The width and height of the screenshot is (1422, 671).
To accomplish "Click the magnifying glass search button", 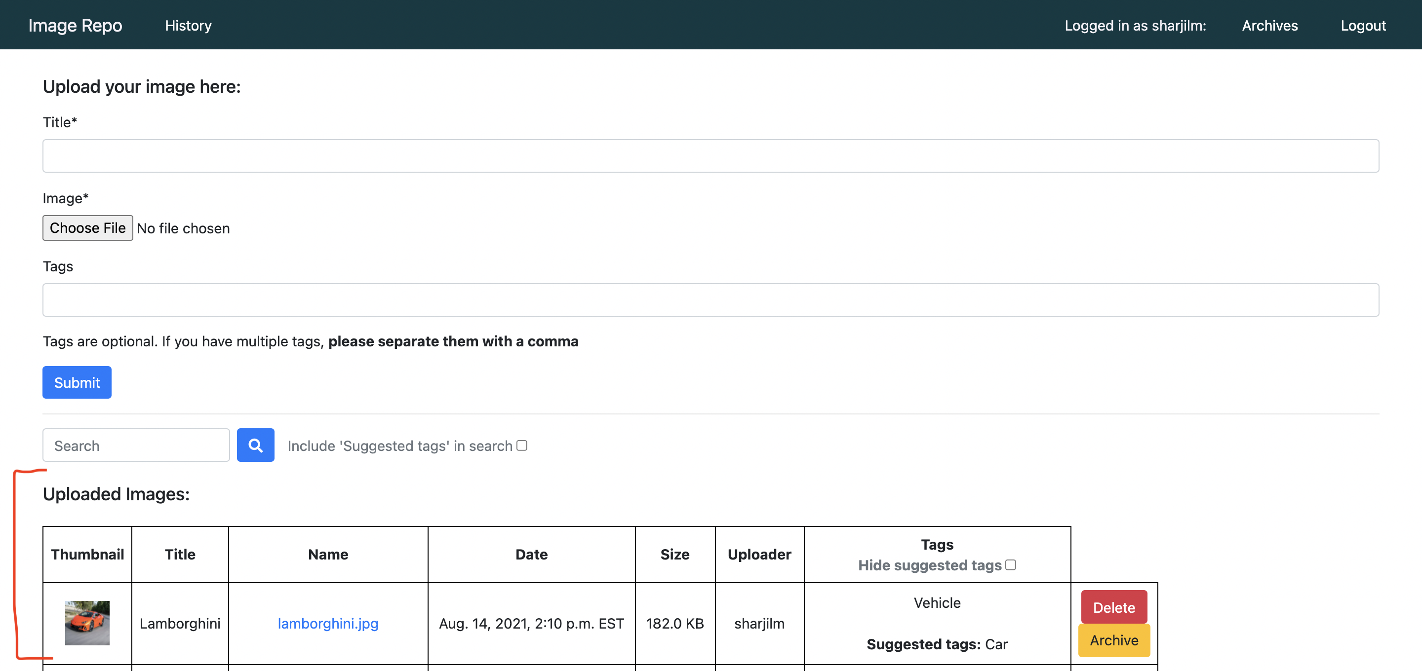I will click(x=255, y=445).
